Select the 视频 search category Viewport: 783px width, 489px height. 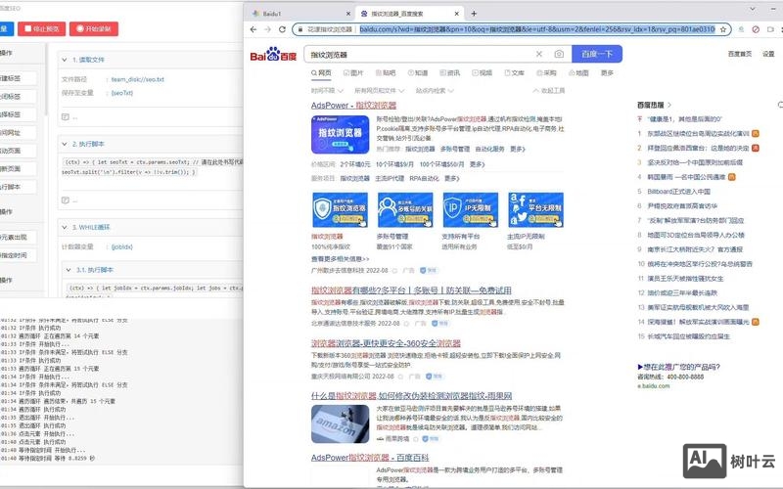point(483,72)
